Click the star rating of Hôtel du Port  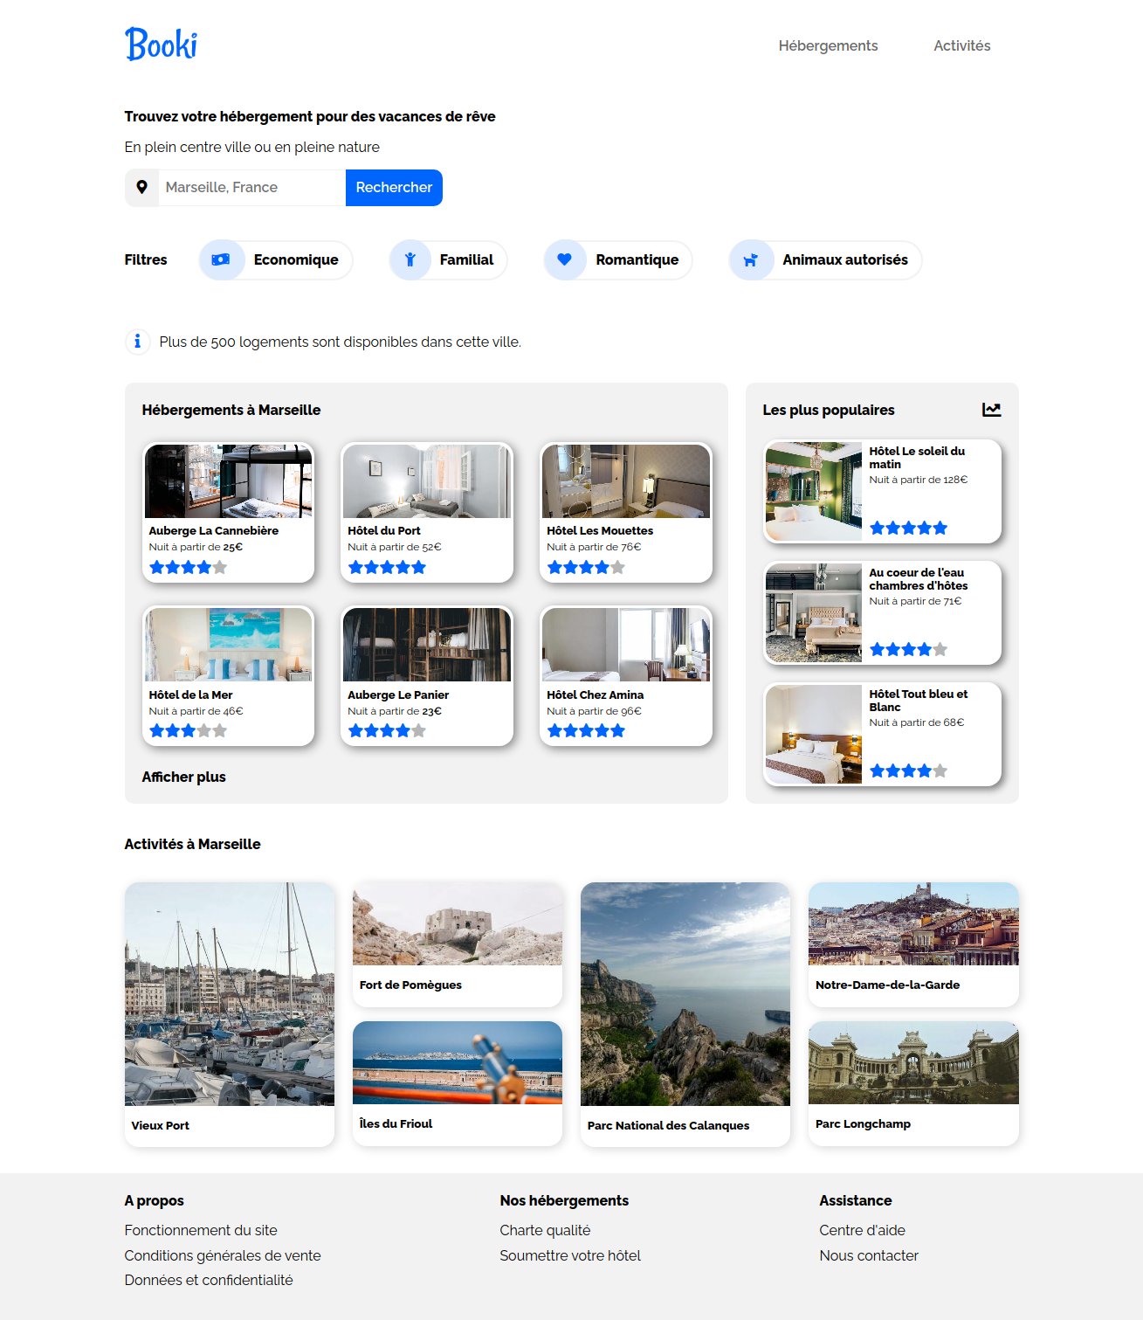pos(385,567)
